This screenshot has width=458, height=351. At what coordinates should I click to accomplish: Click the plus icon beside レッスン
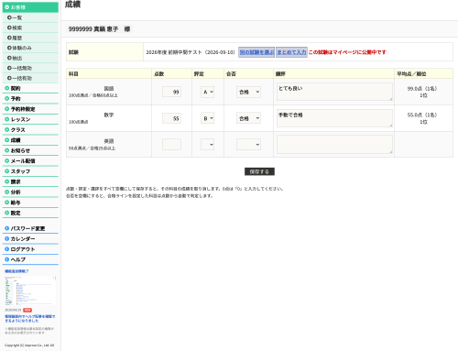click(7, 119)
